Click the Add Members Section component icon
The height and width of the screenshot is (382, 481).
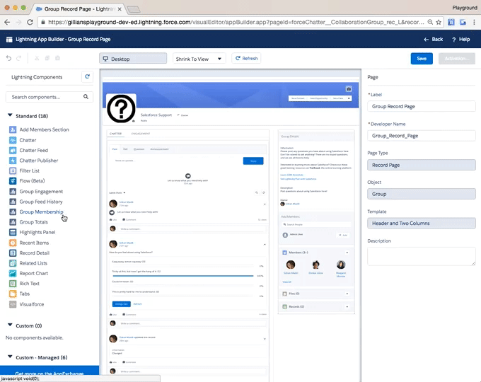coord(13,129)
